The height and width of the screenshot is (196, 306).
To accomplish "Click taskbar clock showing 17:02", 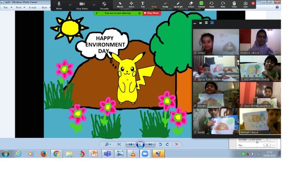I will click(270, 154).
